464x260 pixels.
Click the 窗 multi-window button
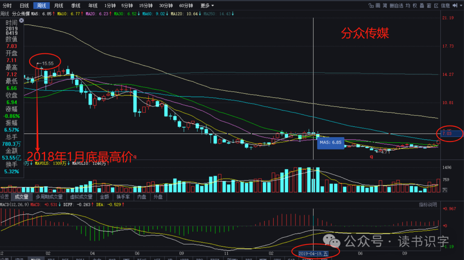coord(429,6)
